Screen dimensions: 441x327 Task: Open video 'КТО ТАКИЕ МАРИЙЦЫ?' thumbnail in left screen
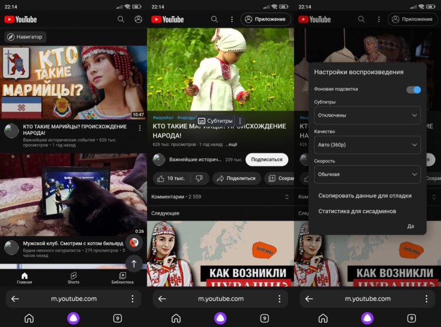[73, 82]
